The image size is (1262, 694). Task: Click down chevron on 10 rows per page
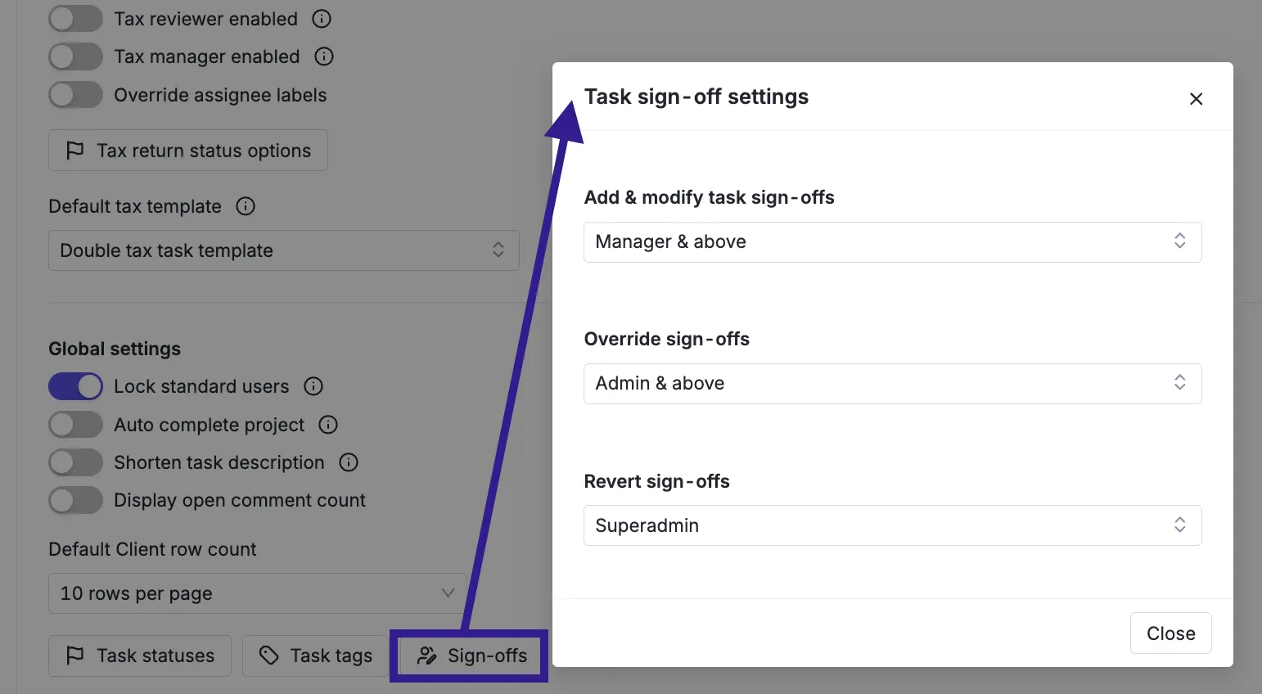[x=448, y=593]
